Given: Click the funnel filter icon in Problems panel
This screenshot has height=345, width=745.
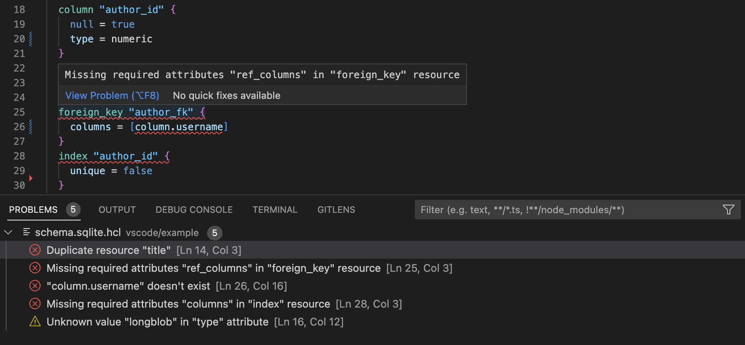Looking at the screenshot, I should [x=728, y=210].
